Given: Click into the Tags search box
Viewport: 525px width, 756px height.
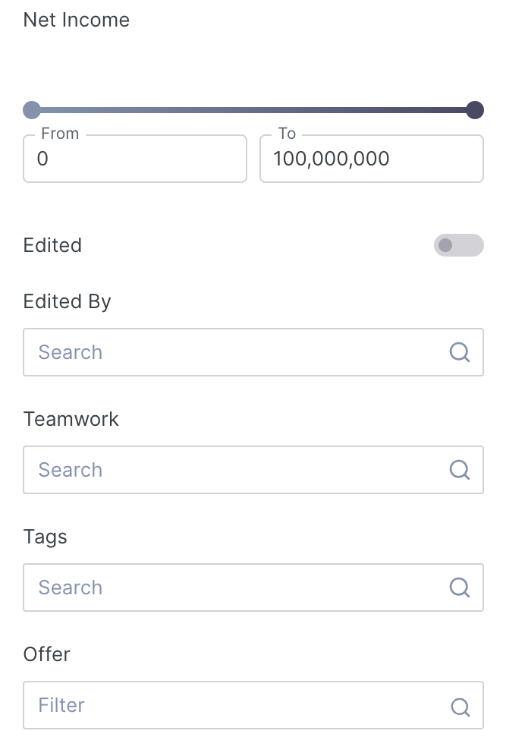Looking at the screenshot, I should [x=235, y=587].
